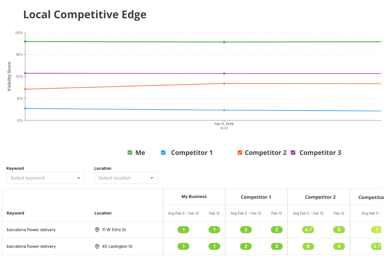Click the purple square icon for Competitor 3
Screen dimensions: 384x256
[293, 153]
